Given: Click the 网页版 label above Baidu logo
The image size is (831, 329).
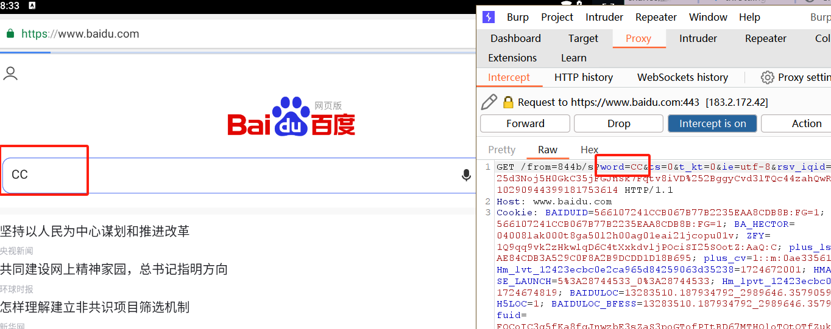Looking at the screenshot, I should point(328,106).
